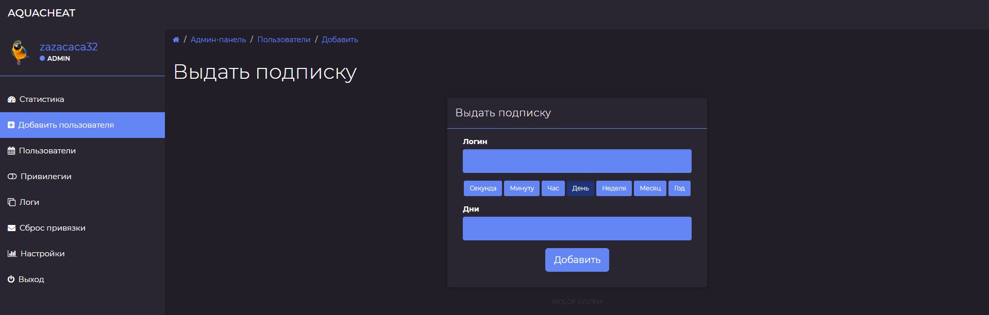Click Сброс привязки menu entry
Image resolution: width=989 pixels, height=315 pixels.
52,228
